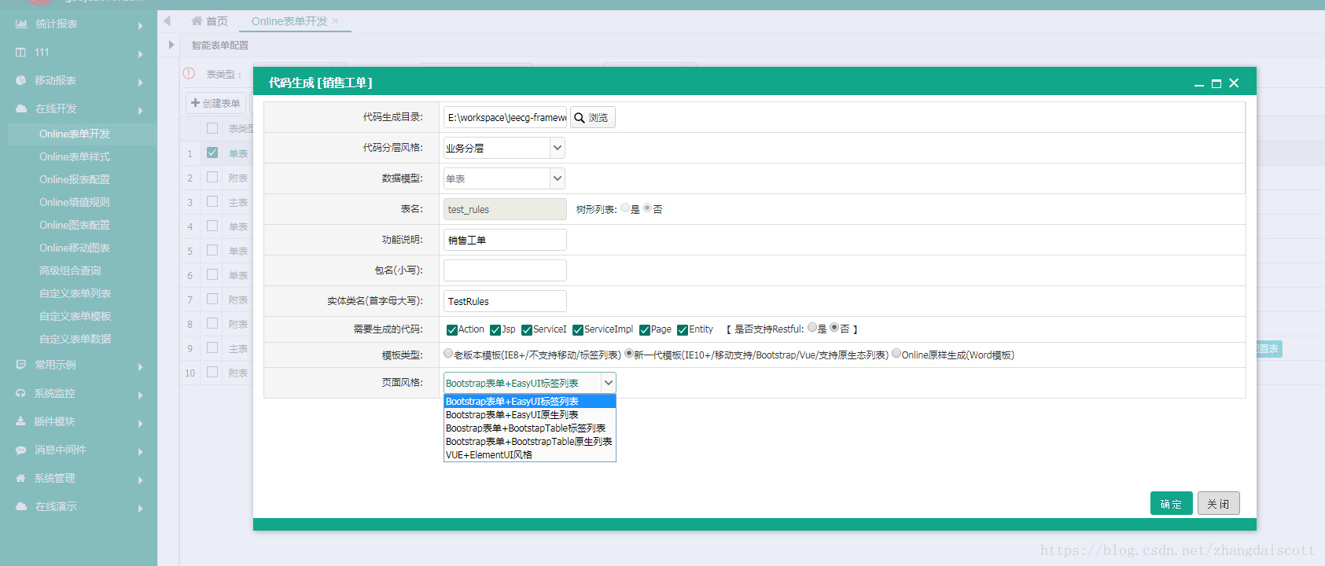
Task: Click the 代码生成目录 path field
Action: pyautogui.click(x=505, y=117)
